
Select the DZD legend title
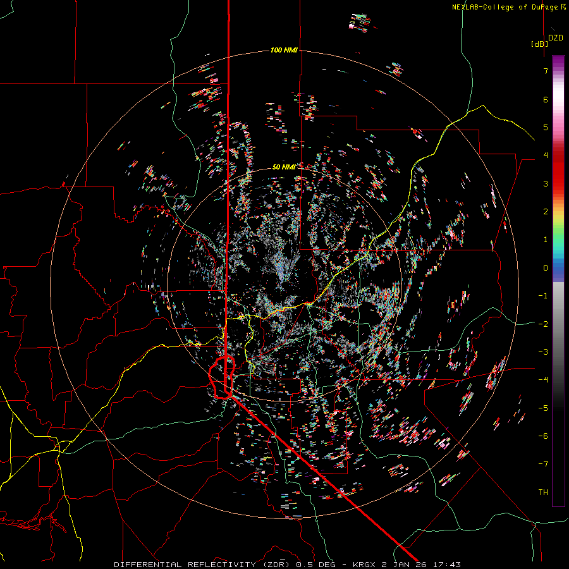pos(556,38)
